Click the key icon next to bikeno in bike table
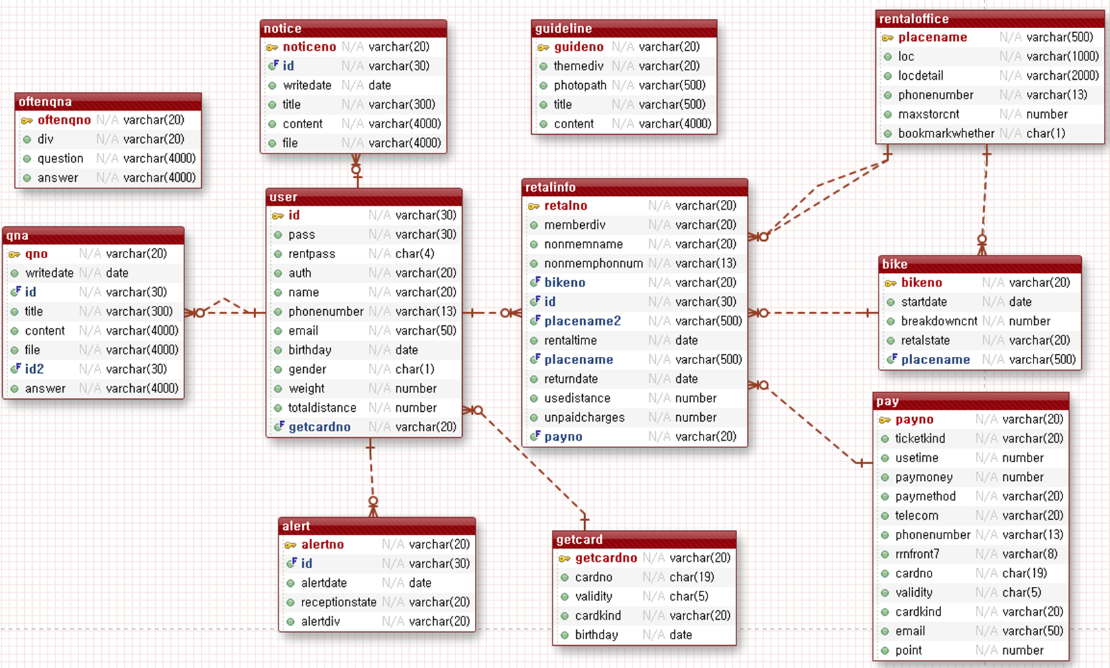This screenshot has height=668, width=1110. click(891, 284)
